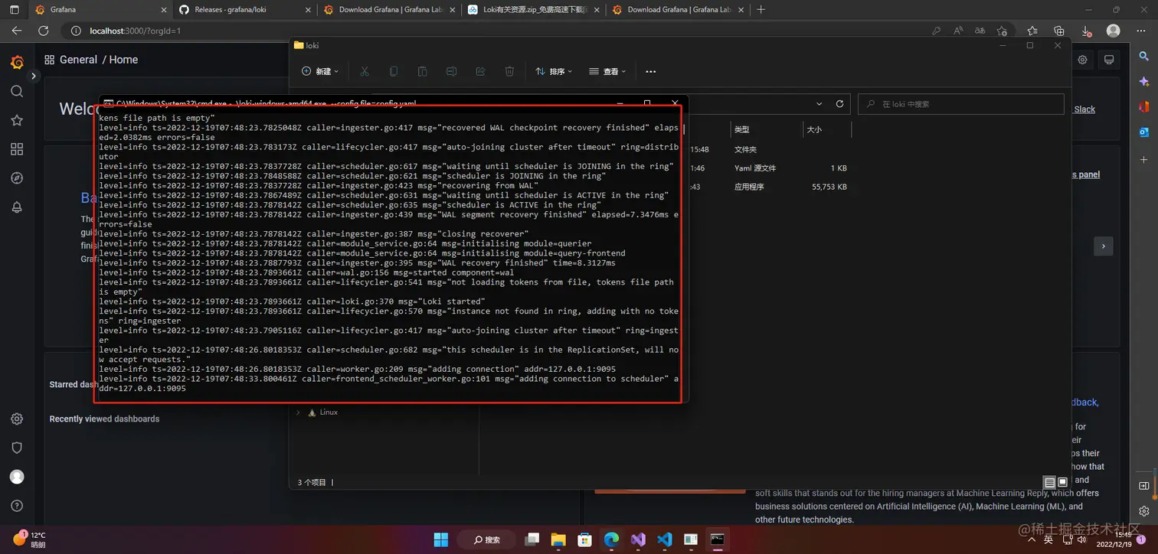Expand the Linux tree node in Explorer
This screenshot has height=554, width=1158.
[x=298, y=412]
